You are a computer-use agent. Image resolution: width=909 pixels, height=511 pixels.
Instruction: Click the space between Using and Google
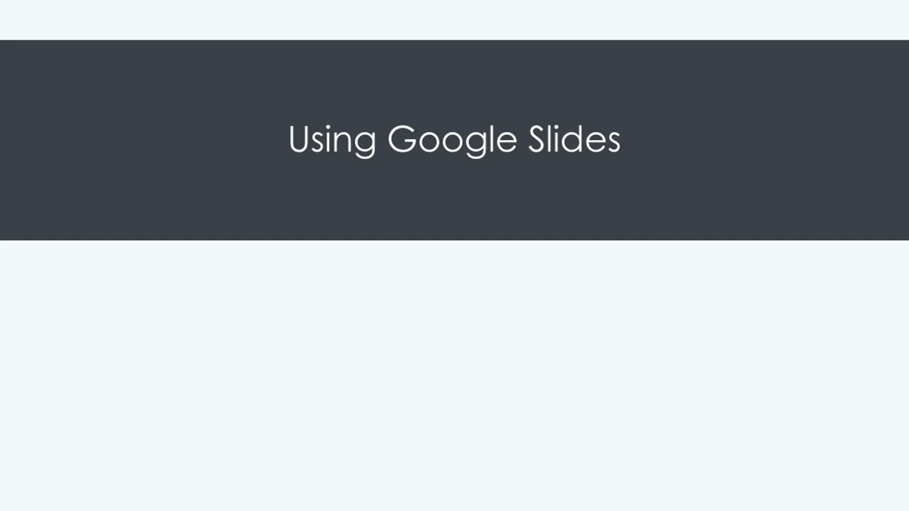point(382,141)
